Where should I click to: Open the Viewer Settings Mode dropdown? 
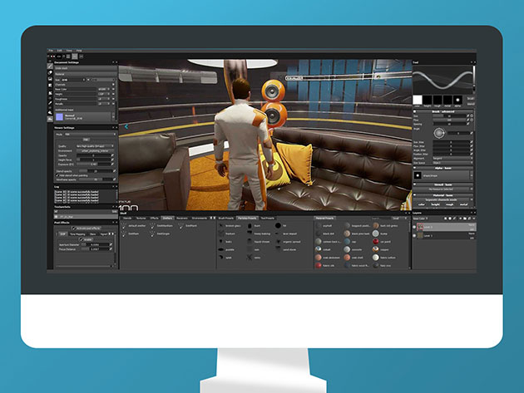pyautogui.click(x=90, y=135)
